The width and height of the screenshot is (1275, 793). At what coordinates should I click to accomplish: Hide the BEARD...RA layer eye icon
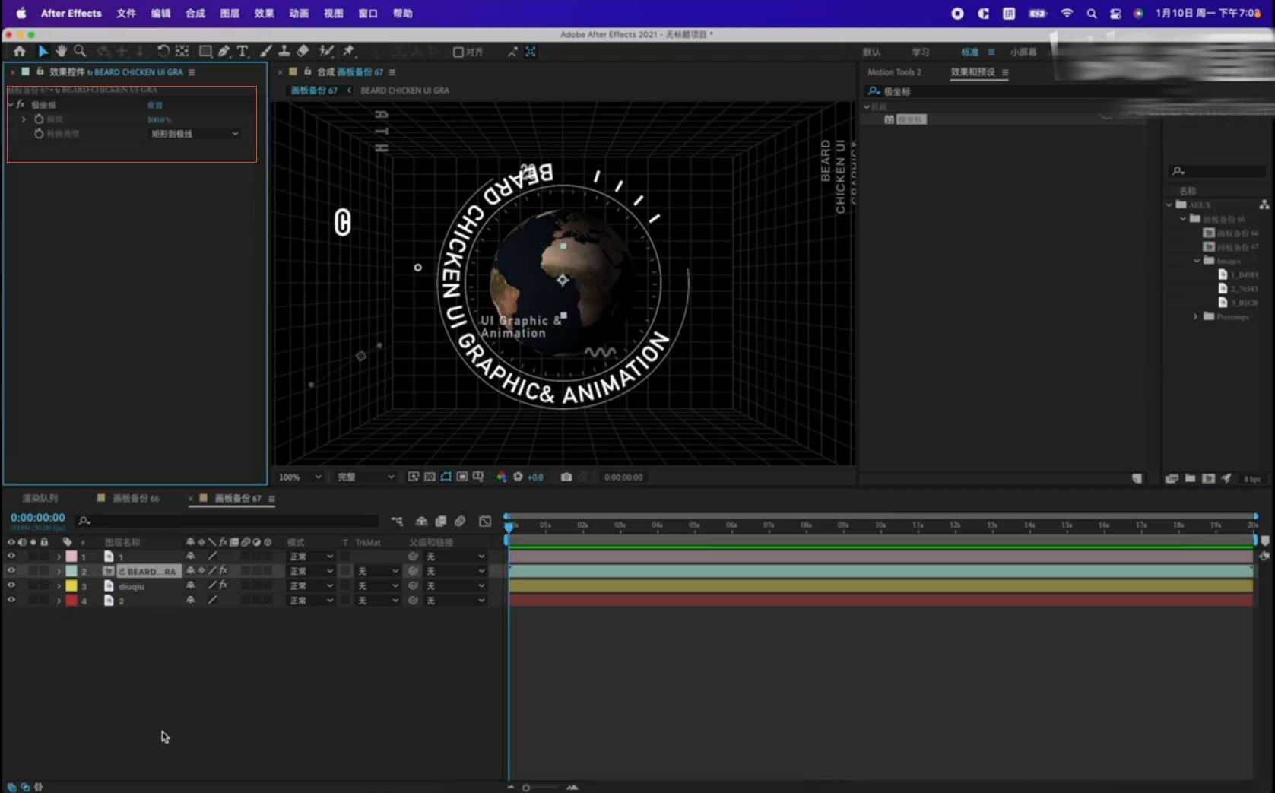coord(11,570)
